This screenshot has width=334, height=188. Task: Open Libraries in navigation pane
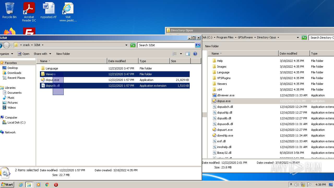point(10,88)
